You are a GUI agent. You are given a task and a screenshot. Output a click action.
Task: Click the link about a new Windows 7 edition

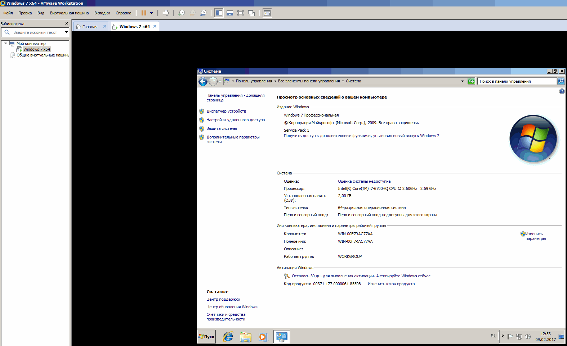[x=361, y=136]
